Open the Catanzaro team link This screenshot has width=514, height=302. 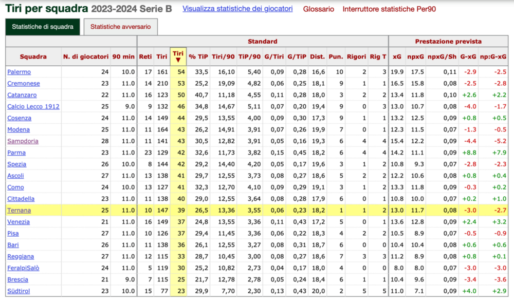pyautogui.click(x=22, y=95)
